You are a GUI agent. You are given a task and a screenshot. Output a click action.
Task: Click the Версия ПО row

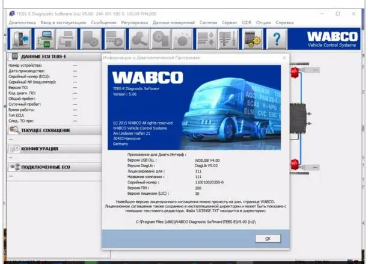(43, 88)
